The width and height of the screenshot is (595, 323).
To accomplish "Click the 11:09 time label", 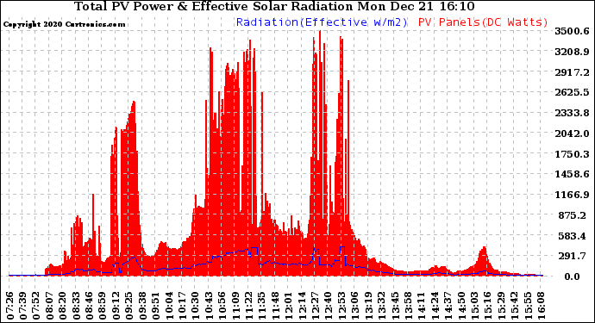I will 235,306.
